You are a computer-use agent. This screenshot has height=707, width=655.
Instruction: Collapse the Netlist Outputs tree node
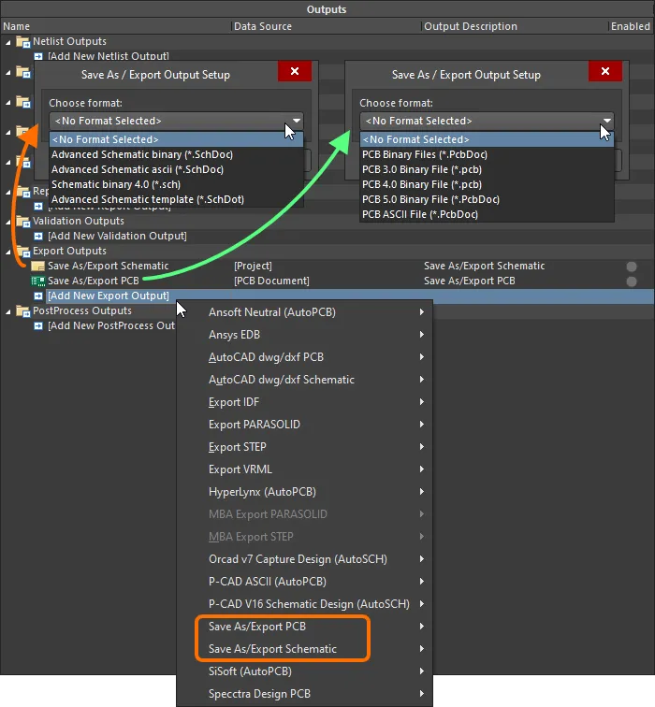point(8,42)
